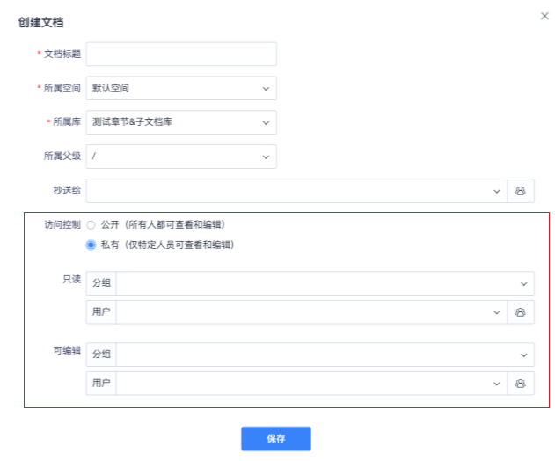Open the 只读 用户 dropdown arrow
The height and width of the screenshot is (461, 555).
(x=497, y=312)
